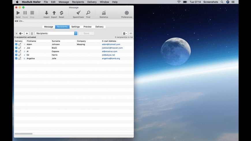The image size is (251, 141).
Task: Click the horizontal scrollbar at list bottom
Action: [24, 134]
